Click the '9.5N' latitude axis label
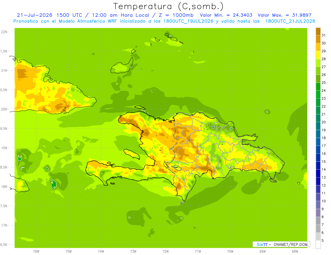Viewport: 331px width, 255px height. click(4, 128)
